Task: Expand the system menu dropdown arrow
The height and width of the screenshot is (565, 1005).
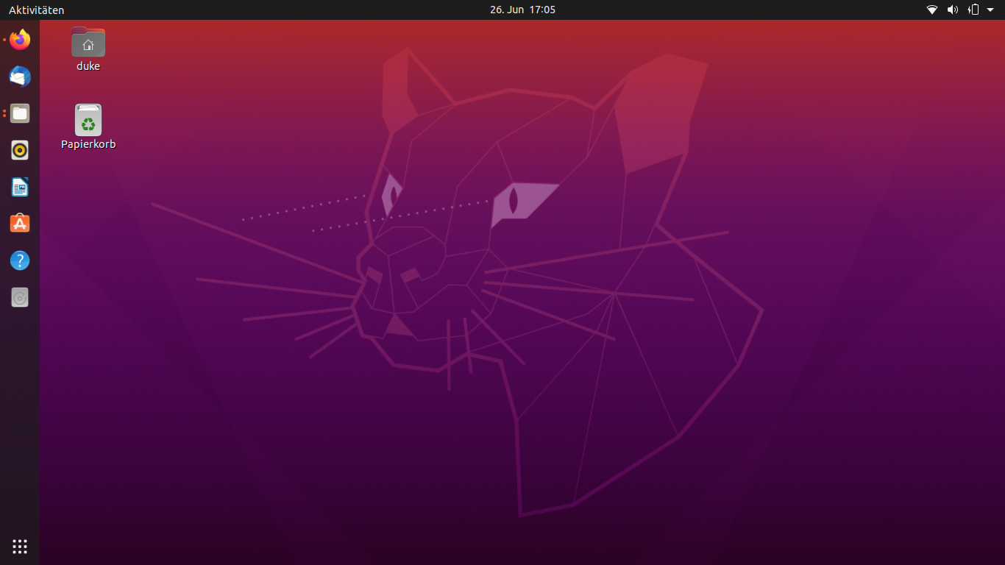Action: (990, 10)
